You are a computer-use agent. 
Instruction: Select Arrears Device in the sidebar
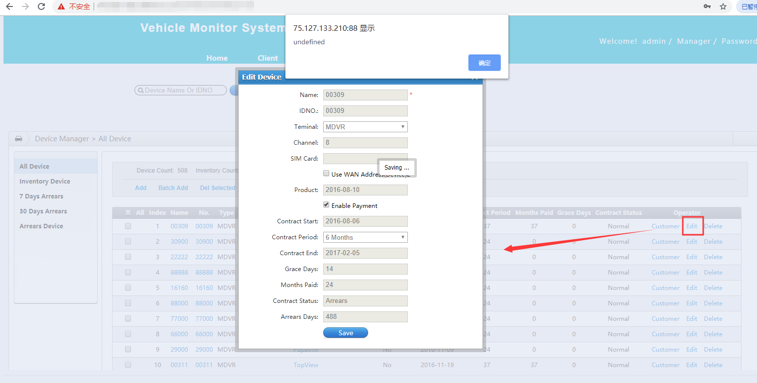[x=41, y=226]
